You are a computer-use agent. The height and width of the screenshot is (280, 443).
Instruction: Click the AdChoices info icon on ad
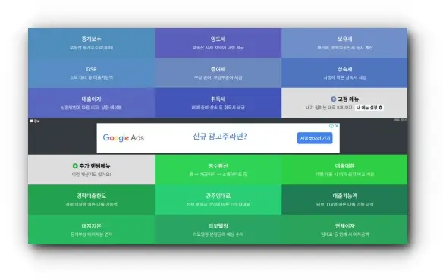331,126
